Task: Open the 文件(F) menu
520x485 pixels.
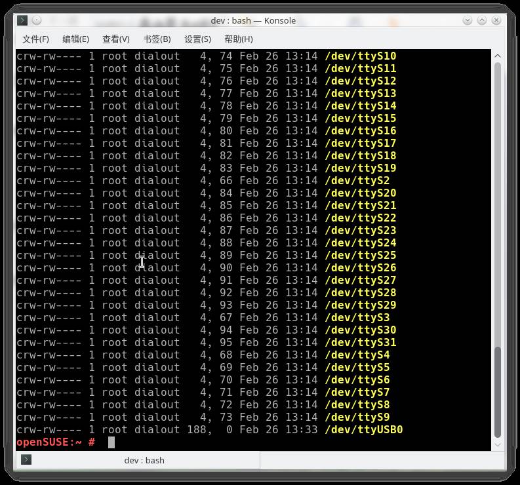Action: coord(35,39)
